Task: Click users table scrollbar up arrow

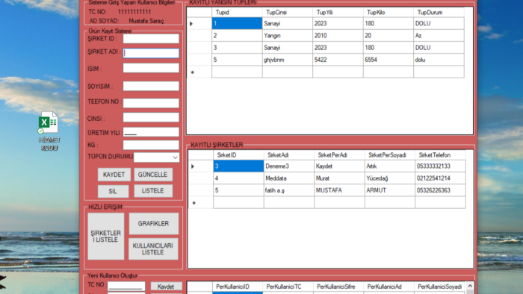Action: point(470,286)
